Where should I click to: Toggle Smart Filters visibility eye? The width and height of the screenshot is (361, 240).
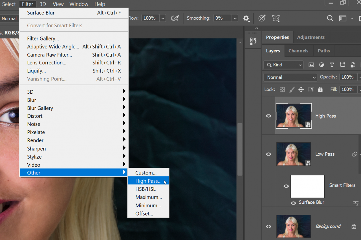tap(286, 186)
